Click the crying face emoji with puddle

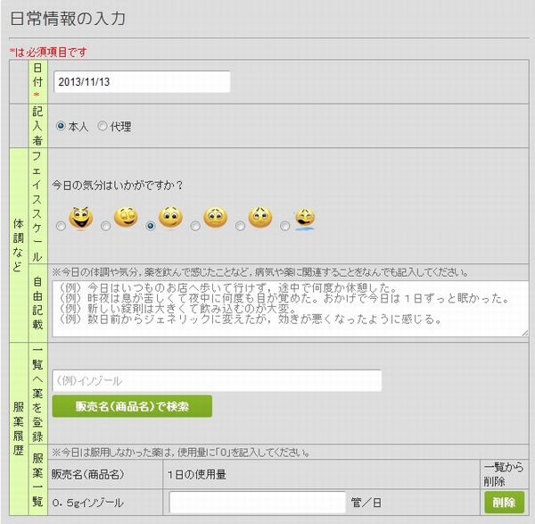[x=304, y=217]
